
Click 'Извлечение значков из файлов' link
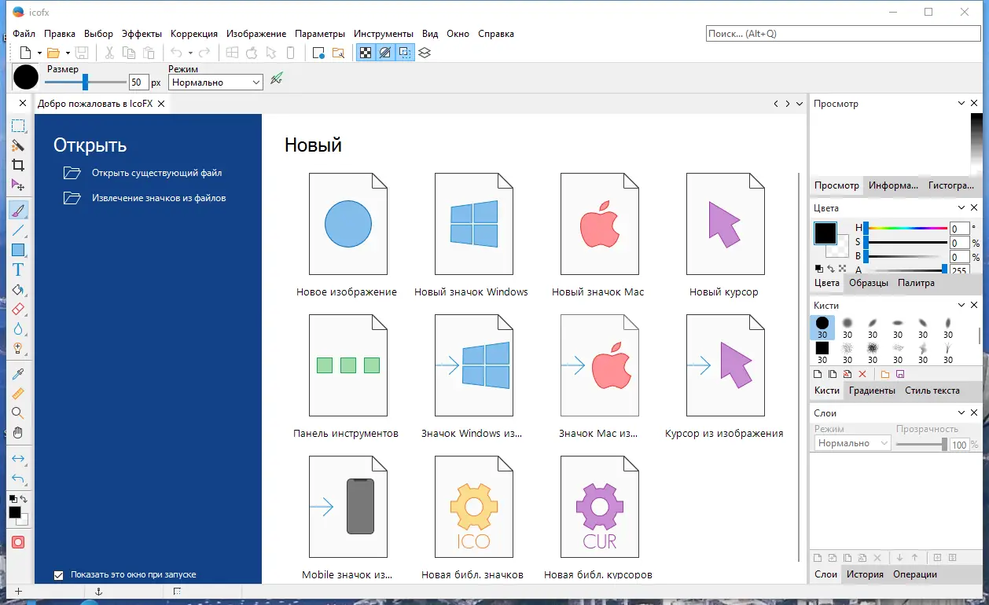(159, 198)
